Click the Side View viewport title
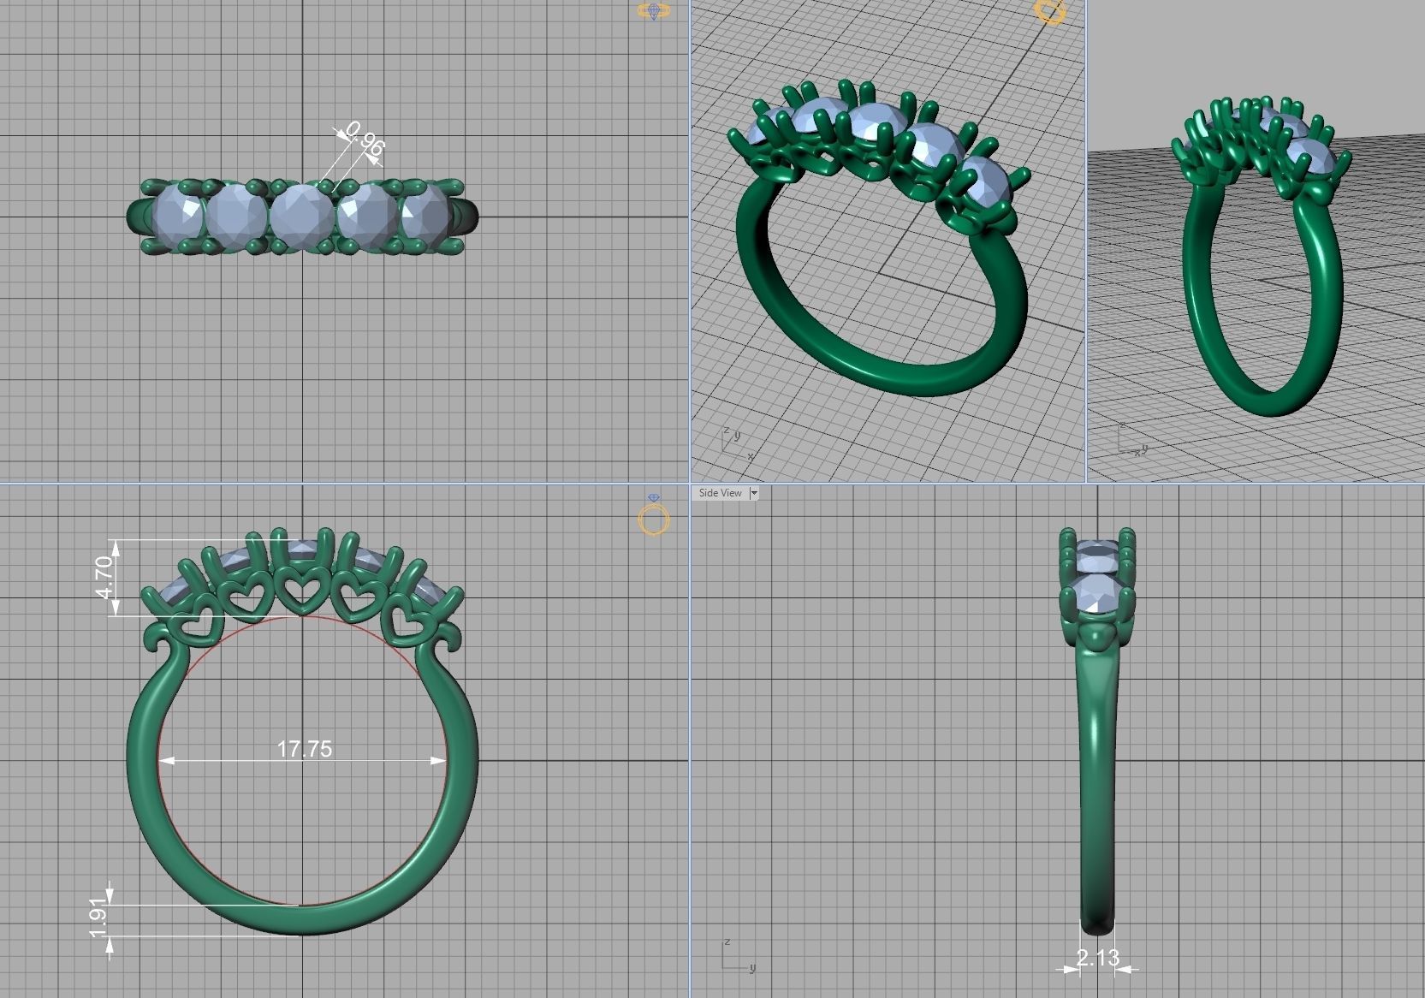Viewport: 1425px width, 998px height. point(720,493)
